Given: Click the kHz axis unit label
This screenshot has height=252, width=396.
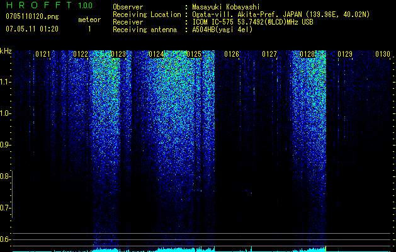Looking at the screenshot, I should pyautogui.click(x=6, y=51).
